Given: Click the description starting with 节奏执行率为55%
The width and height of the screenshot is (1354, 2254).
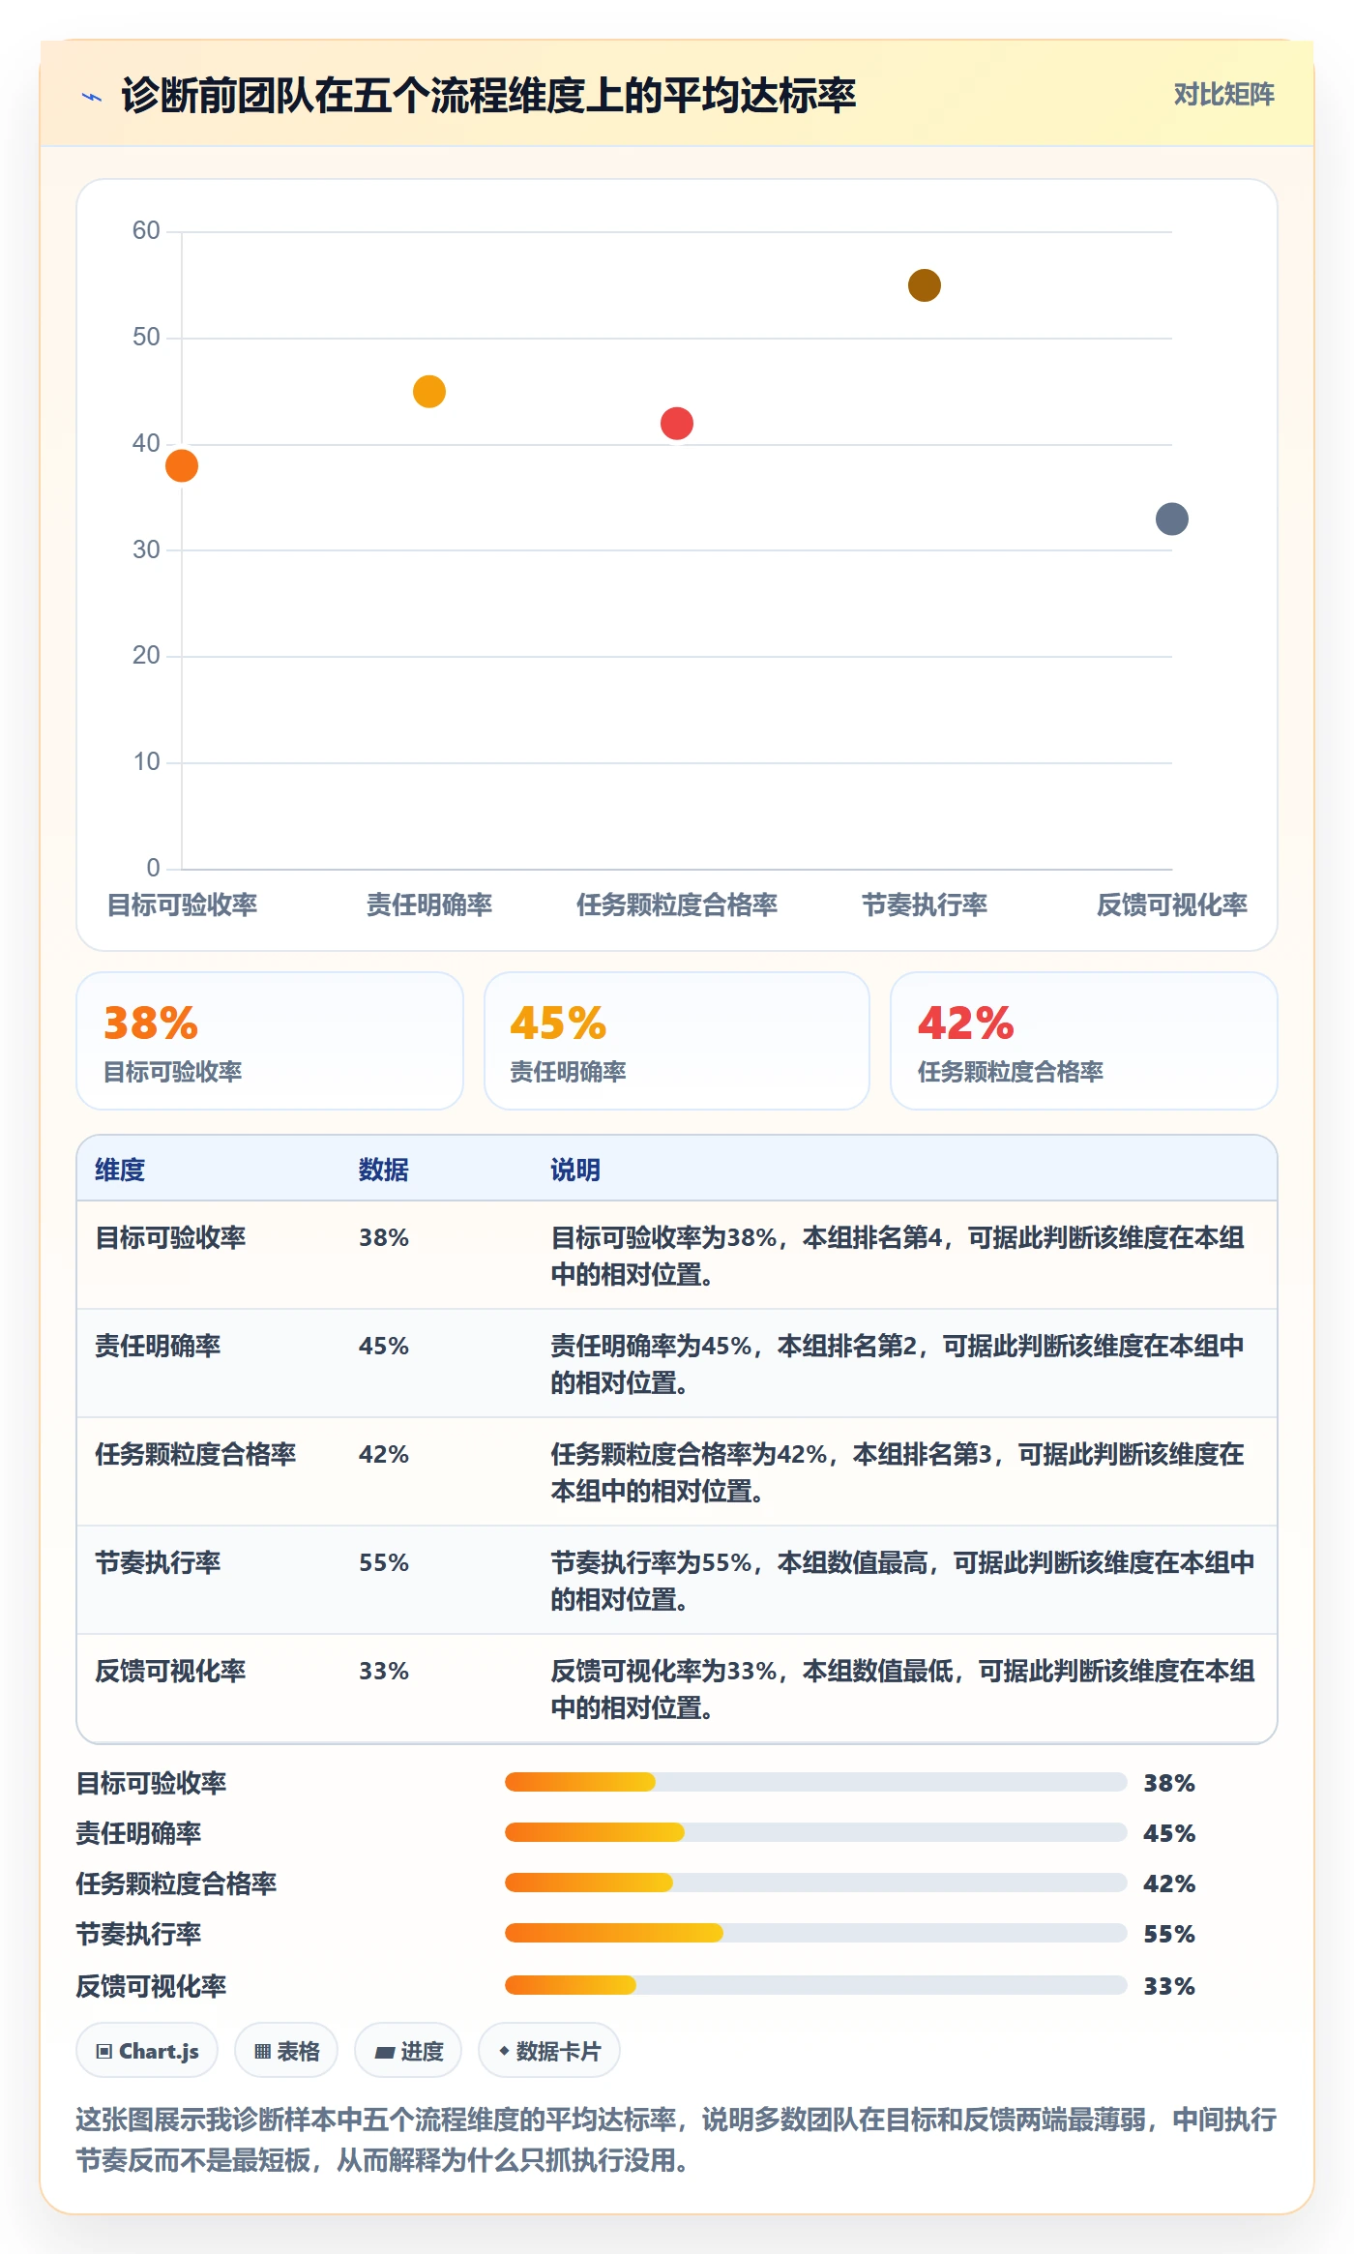Looking at the screenshot, I should point(902,1581).
